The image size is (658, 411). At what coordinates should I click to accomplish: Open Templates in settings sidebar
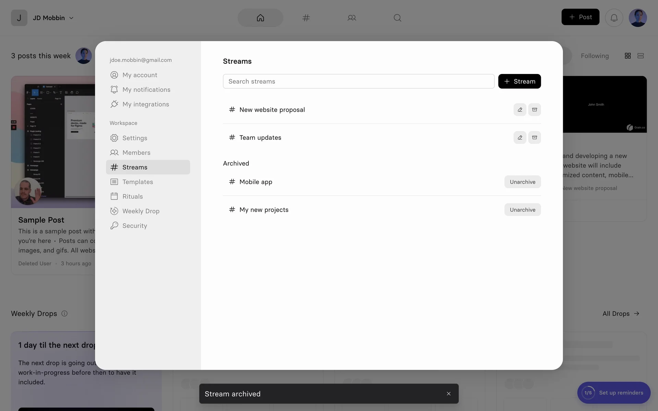[137, 182]
